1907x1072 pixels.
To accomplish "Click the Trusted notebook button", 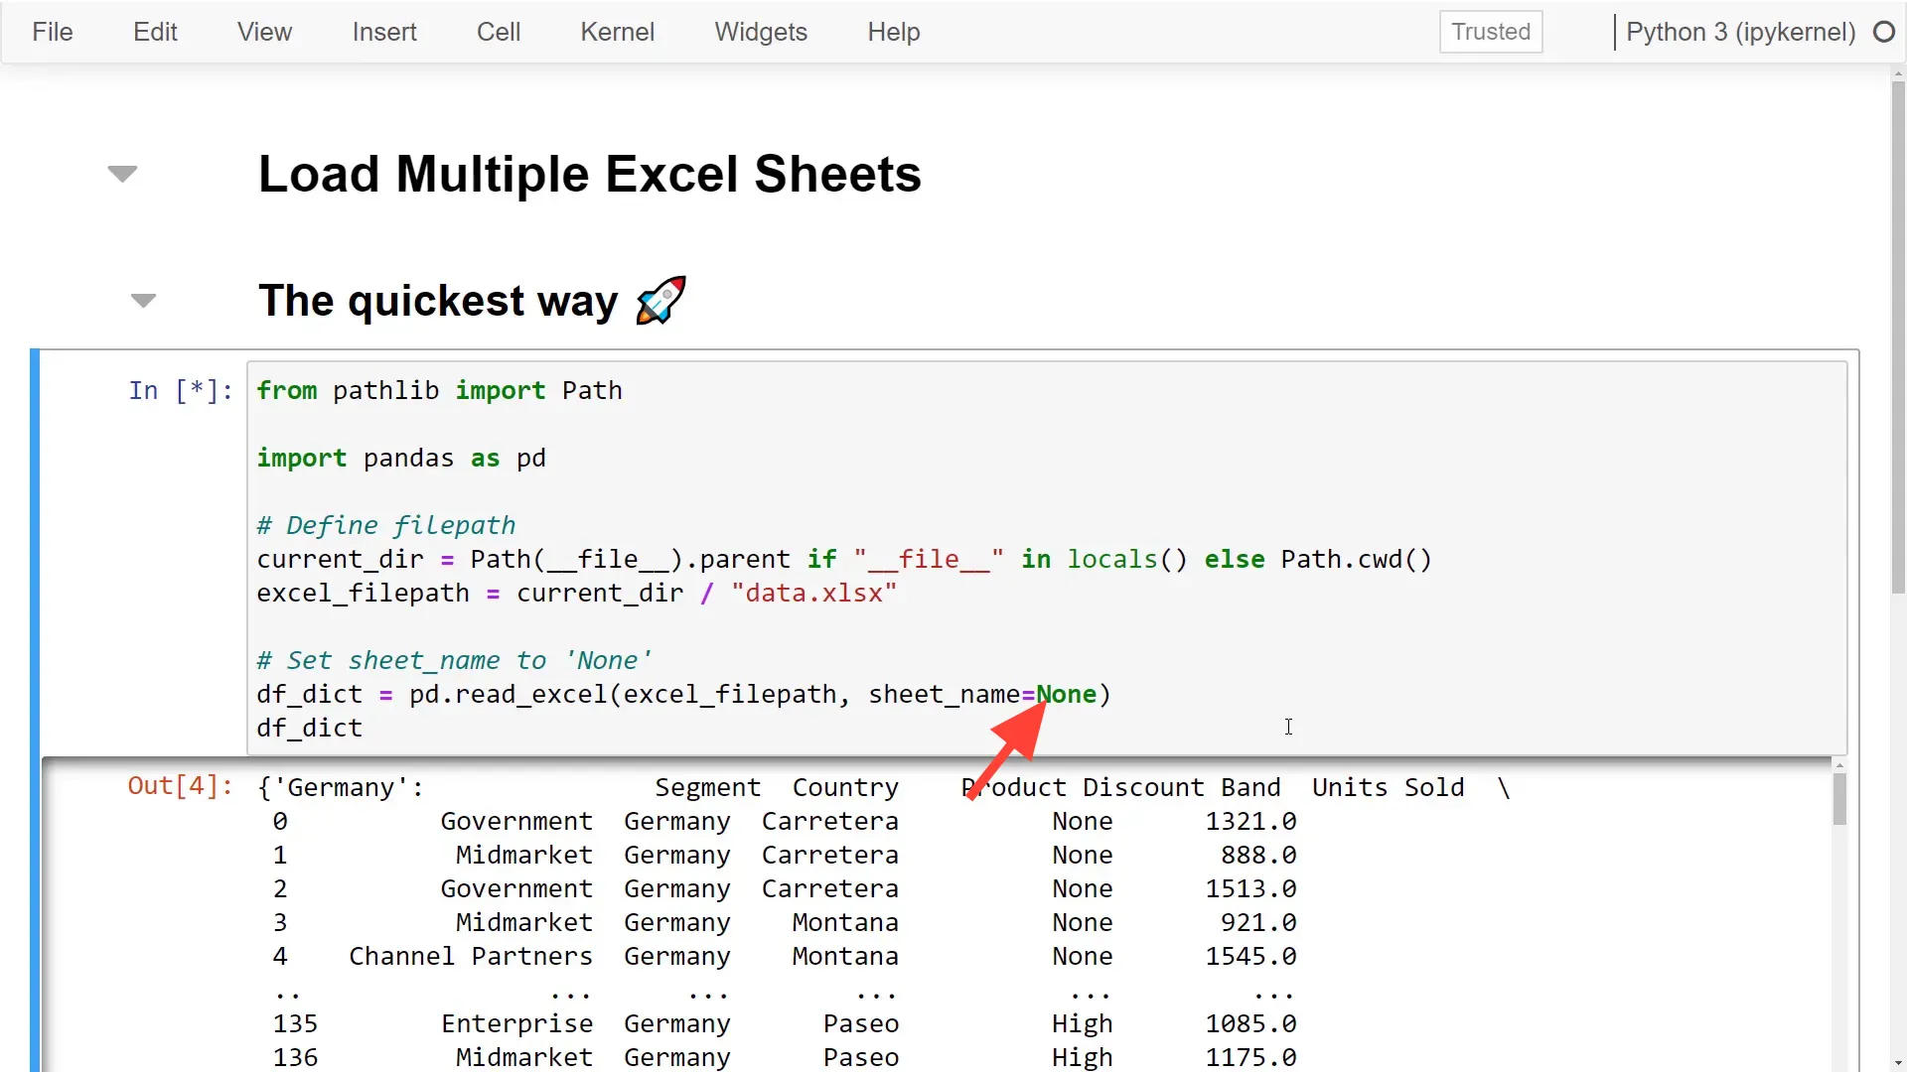I will coord(1491,32).
